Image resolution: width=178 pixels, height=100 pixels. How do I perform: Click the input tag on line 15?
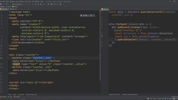[16, 64]
